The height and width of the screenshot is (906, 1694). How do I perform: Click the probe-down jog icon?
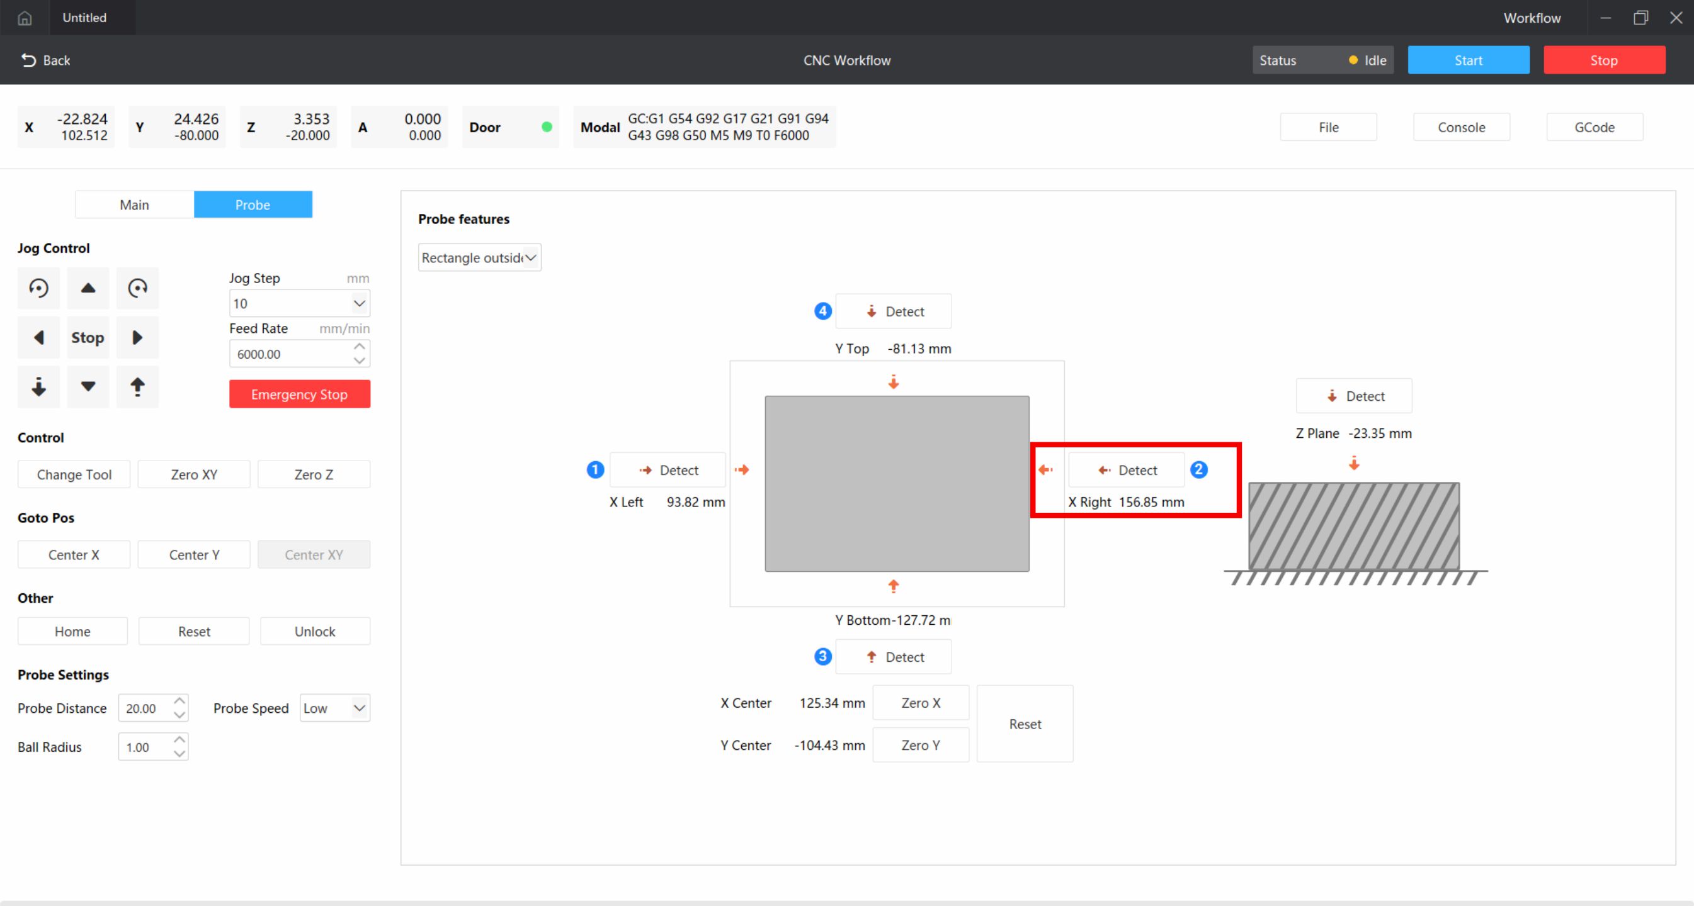[38, 387]
